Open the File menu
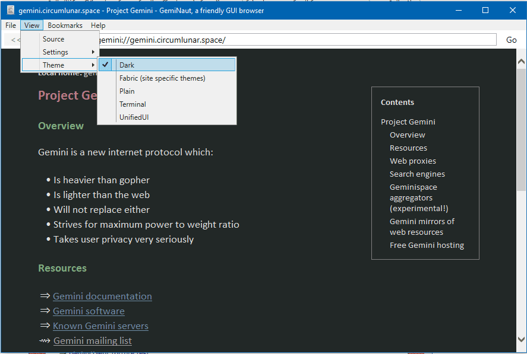Screen dimensions: 527x354 coord(11,25)
